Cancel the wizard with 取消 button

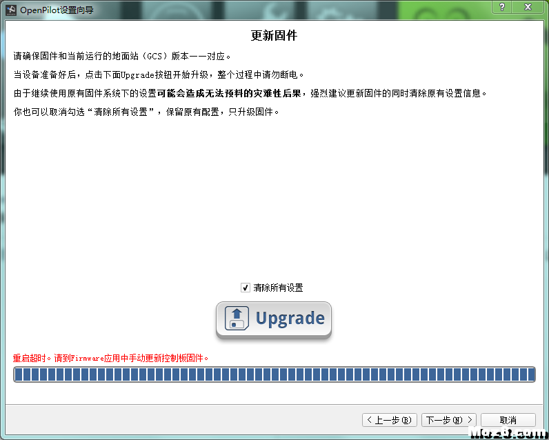coord(508,420)
